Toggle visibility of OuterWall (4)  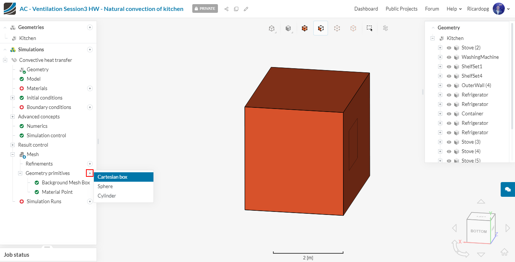coord(449,86)
